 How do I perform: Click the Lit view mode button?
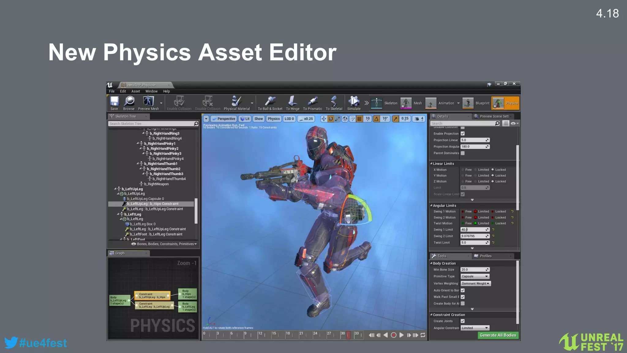pyautogui.click(x=245, y=119)
